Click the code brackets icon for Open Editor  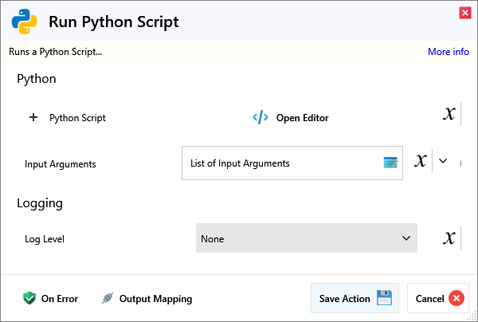pyautogui.click(x=261, y=117)
